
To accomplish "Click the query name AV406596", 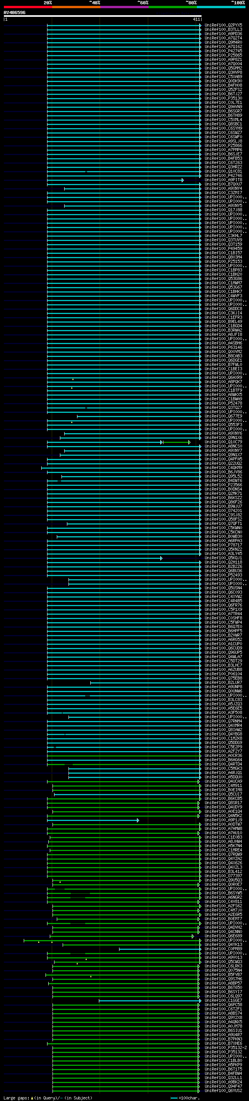I will (x=14, y=13).
